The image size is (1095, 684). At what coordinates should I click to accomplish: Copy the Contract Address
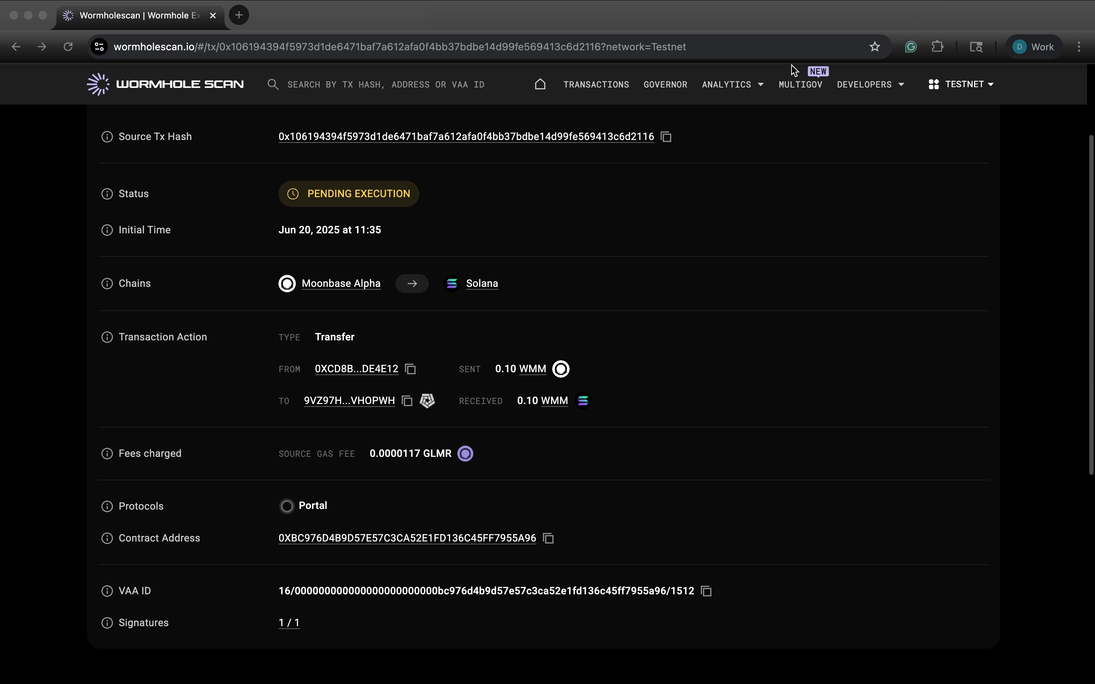[x=549, y=538]
